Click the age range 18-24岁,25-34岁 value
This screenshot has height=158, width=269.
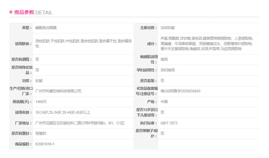click(62, 112)
